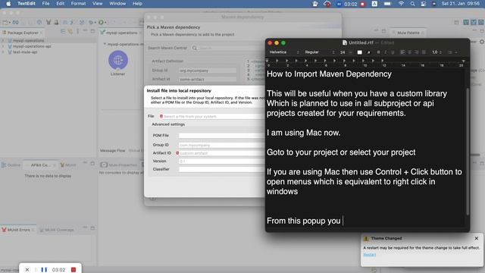Click the green Run button in Studio toolbar
Image resolution: width=485 pixels, height=273 pixels.
pos(101,22)
